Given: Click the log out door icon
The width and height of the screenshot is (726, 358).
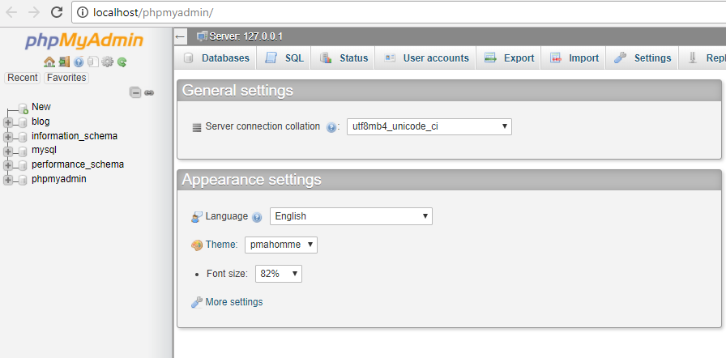Looking at the screenshot, I should coord(64,62).
